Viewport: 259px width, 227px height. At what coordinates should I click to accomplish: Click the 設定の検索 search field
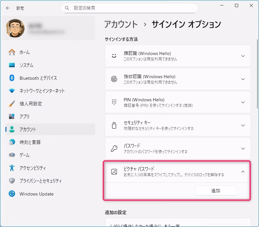[131, 8]
